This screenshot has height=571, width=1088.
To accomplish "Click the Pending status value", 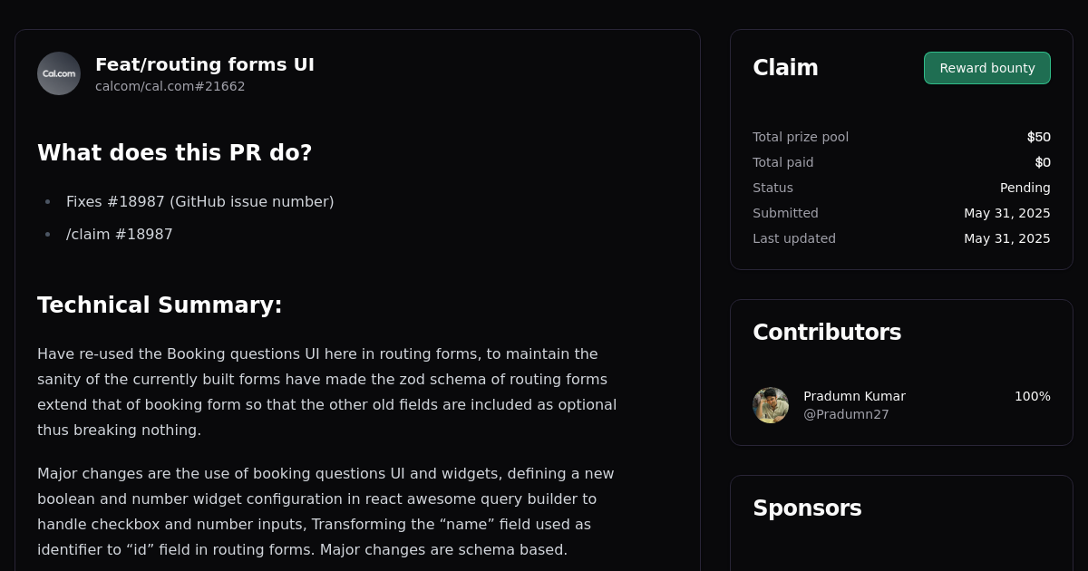I will [x=1025, y=188].
